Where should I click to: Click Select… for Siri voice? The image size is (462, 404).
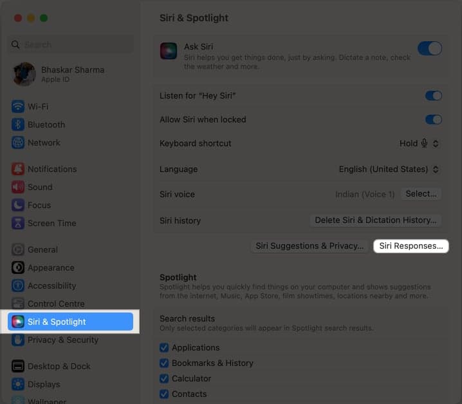[x=421, y=194]
